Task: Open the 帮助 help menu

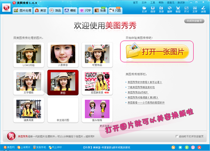Action: (x=161, y=3)
